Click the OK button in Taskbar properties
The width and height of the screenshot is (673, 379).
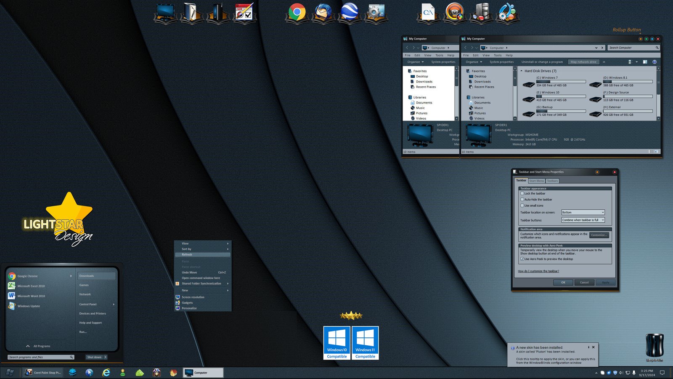(563, 283)
